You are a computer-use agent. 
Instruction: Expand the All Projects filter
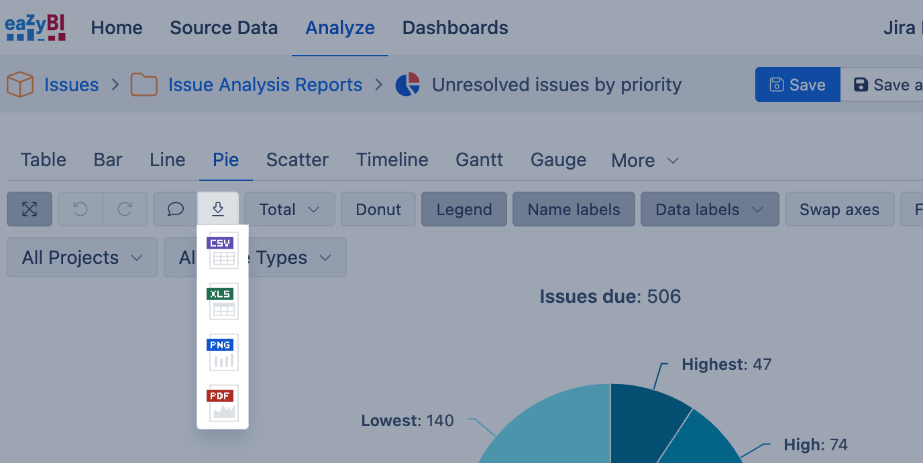82,258
